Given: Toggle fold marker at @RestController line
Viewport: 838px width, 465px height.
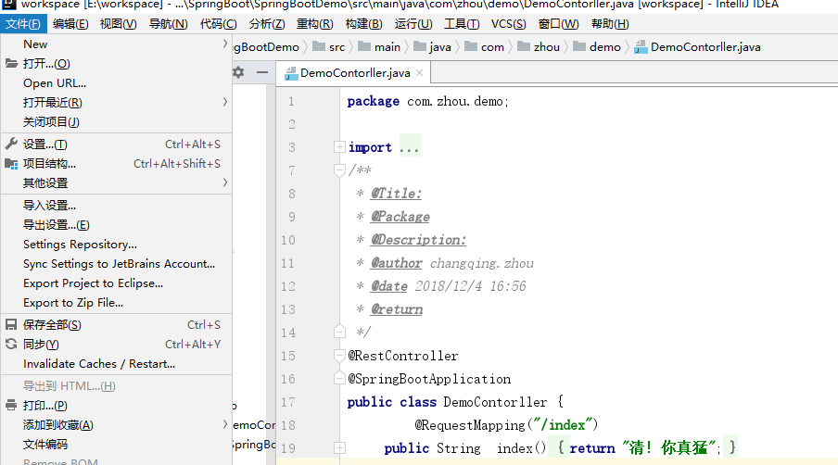Looking at the screenshot, I should tap(339, 355).
